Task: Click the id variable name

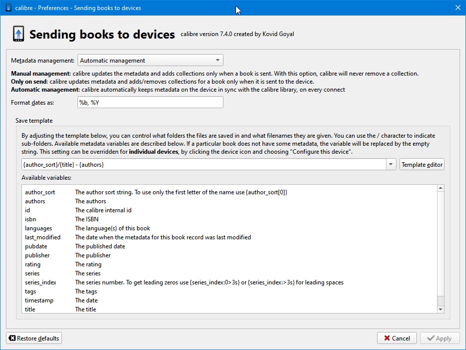Action: 27,210
